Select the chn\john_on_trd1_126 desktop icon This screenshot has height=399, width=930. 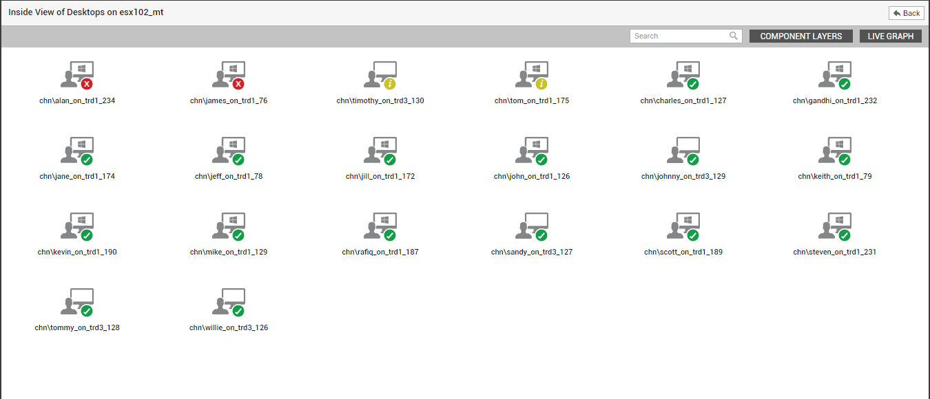coord(532,151)
